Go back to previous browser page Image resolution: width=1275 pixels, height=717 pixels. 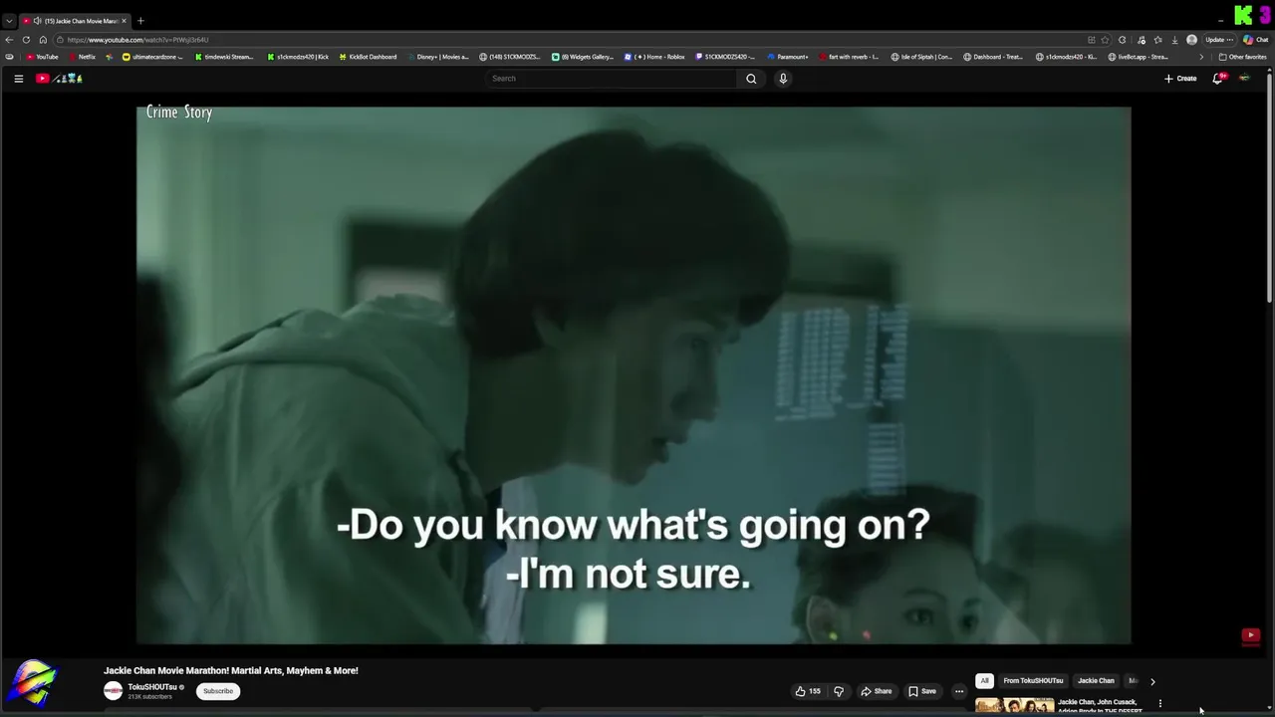click(x=9, y=40)
